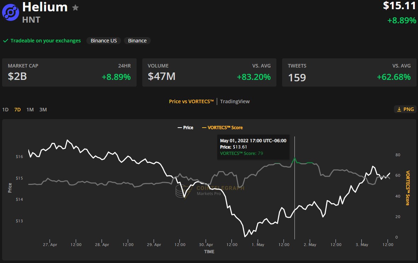The height and width of the screenshot is (263, 418).
Task: Download the chart as PNG
Action: point(405,109)
